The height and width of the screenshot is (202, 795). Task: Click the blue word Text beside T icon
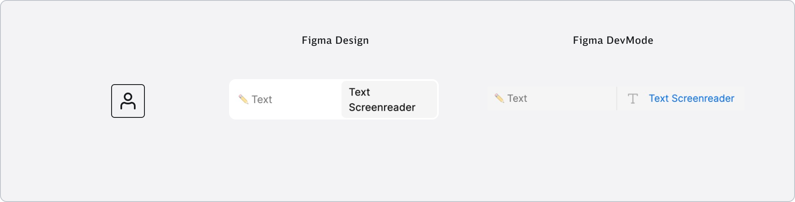(x=659, y=98)
